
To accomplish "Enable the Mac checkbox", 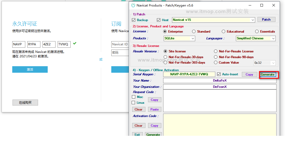I will pos(134,97).
